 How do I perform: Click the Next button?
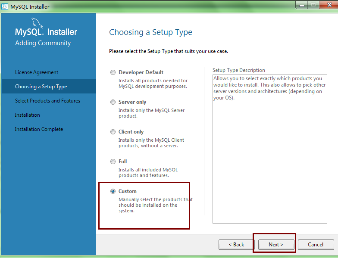tap(276, 245)
